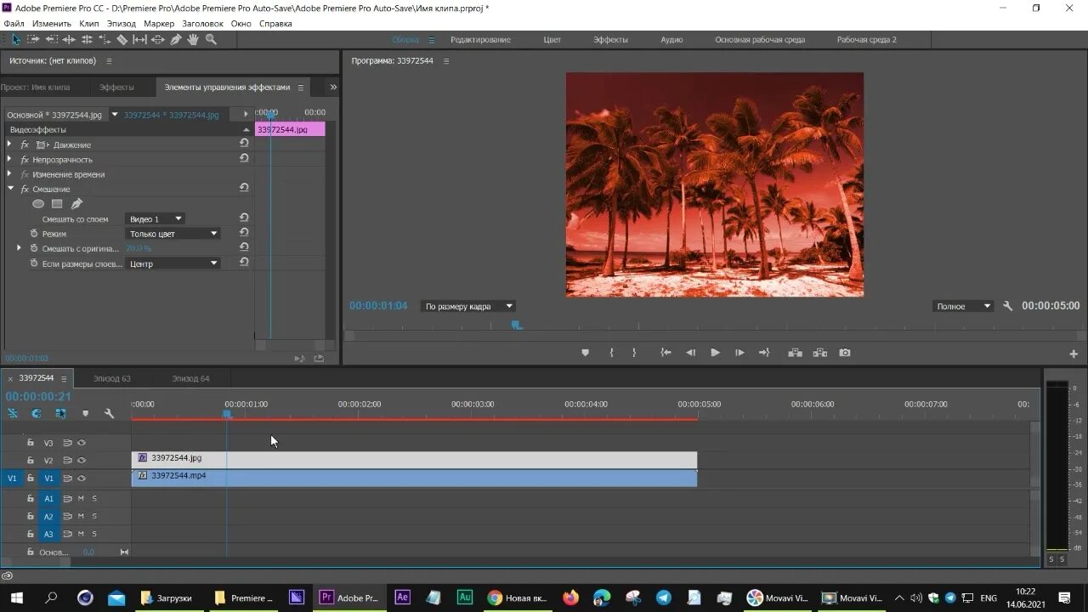
Task: Open Режим dropdown set to Только цвет
Action: click(x=173, y=234)
